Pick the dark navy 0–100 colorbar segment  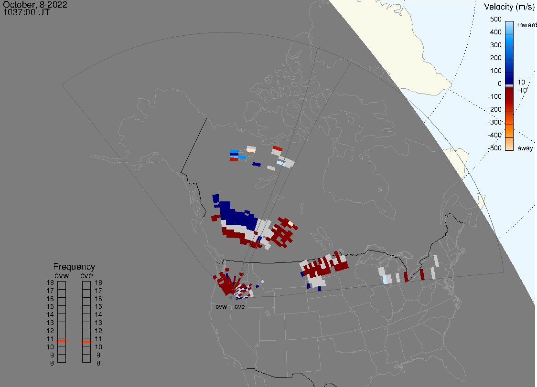pyautogui.click(x=509, y=78)
